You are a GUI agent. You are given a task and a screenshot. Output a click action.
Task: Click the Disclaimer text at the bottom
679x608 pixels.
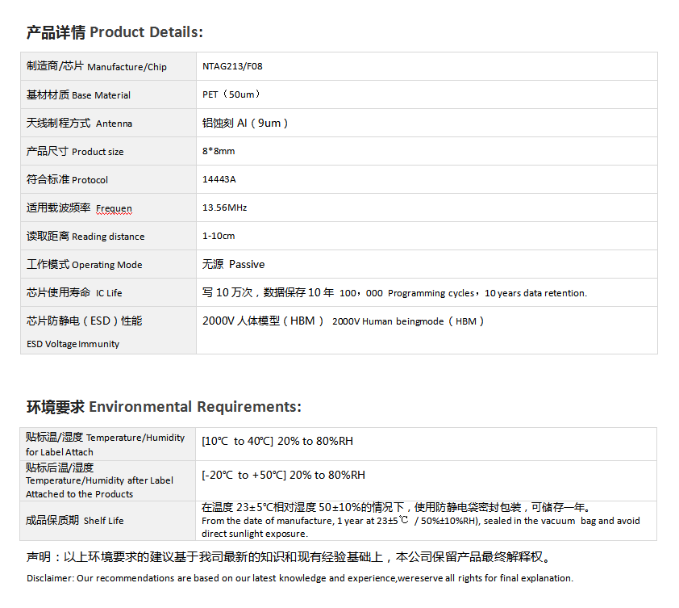click(x=299, y=578)
